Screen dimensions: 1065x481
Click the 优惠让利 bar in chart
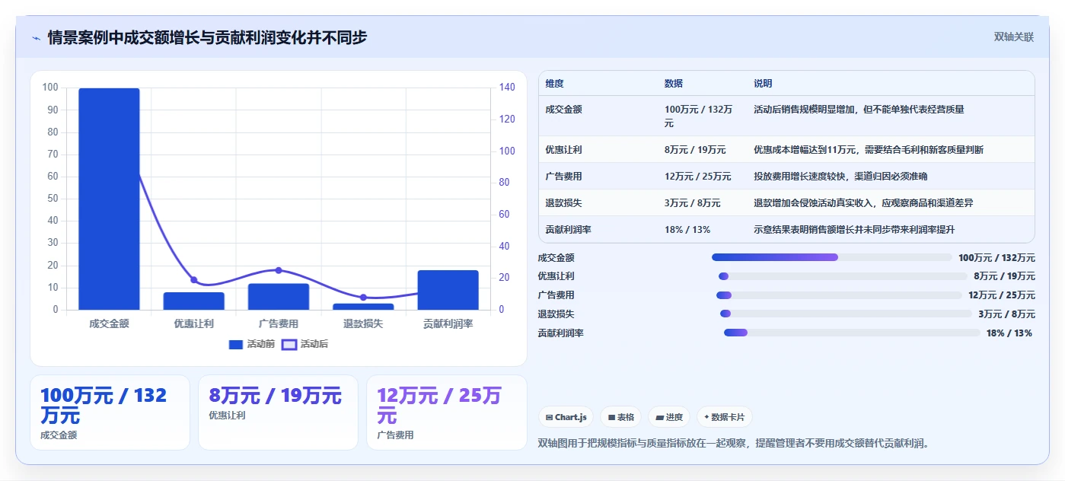pos(193,301)
